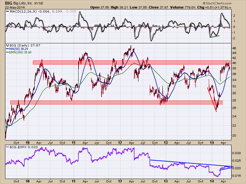Select the BIG ticker symbol in the header
Viewport: 246px width, 184px height.
pyautogui.click(x=9, y=3)
